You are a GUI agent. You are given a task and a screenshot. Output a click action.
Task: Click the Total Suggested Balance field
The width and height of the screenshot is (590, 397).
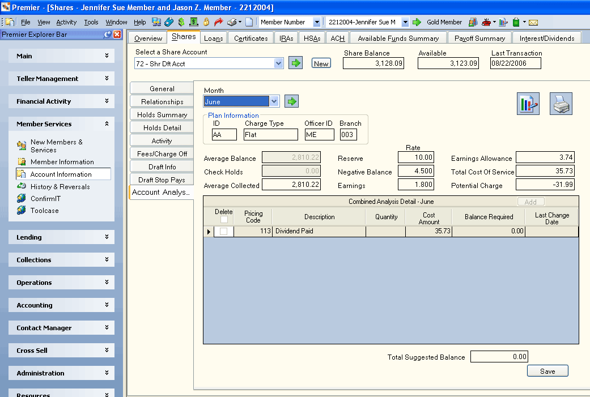499,356
